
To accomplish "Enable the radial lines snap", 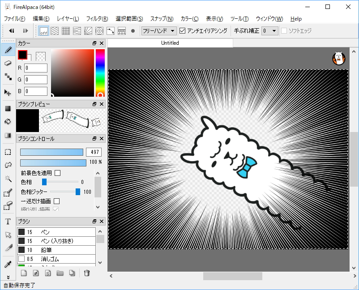I will coord(88,31).
